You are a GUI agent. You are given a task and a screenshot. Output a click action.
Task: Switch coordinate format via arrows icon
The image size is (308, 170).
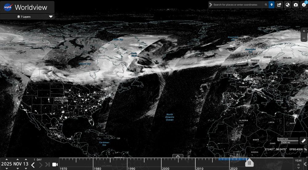tap(306, 149)
